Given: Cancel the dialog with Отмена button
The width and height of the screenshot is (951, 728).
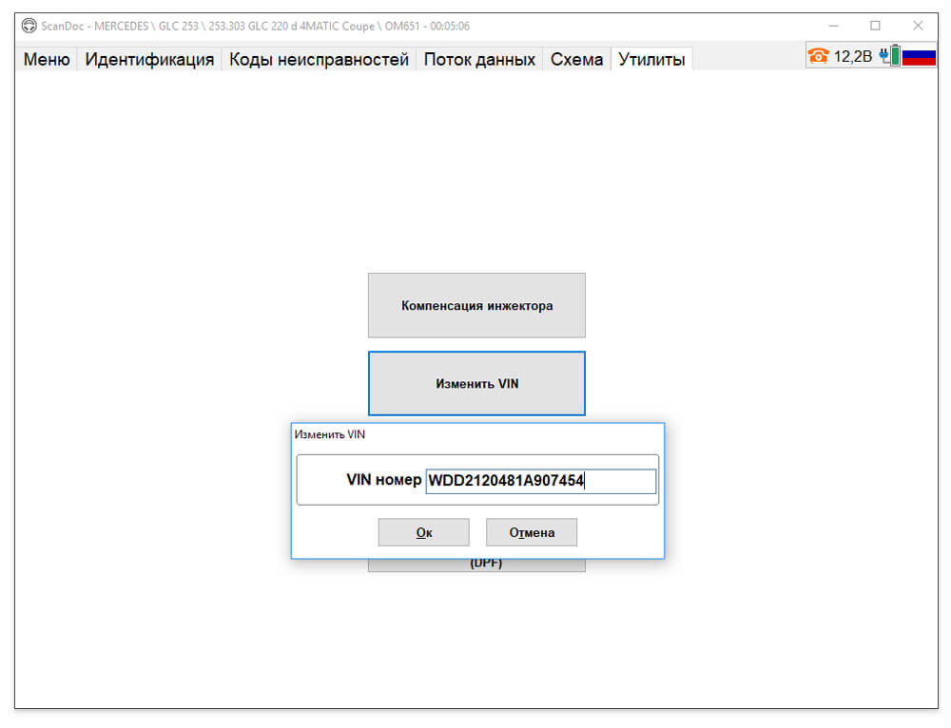Looking at the screenshot, I should point(532,532).
